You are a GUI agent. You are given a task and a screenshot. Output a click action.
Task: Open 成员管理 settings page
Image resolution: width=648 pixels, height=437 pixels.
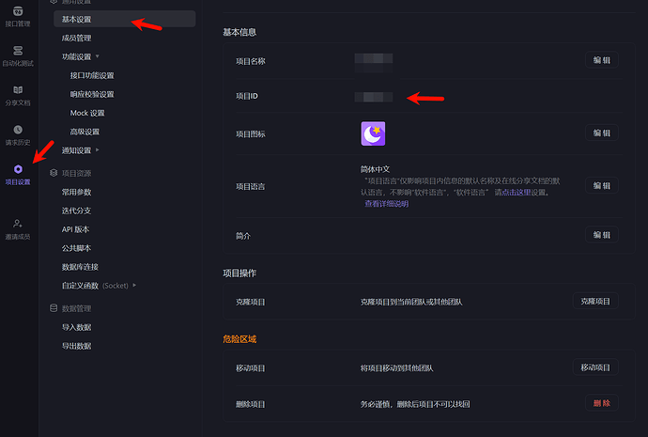click(76, 38)
